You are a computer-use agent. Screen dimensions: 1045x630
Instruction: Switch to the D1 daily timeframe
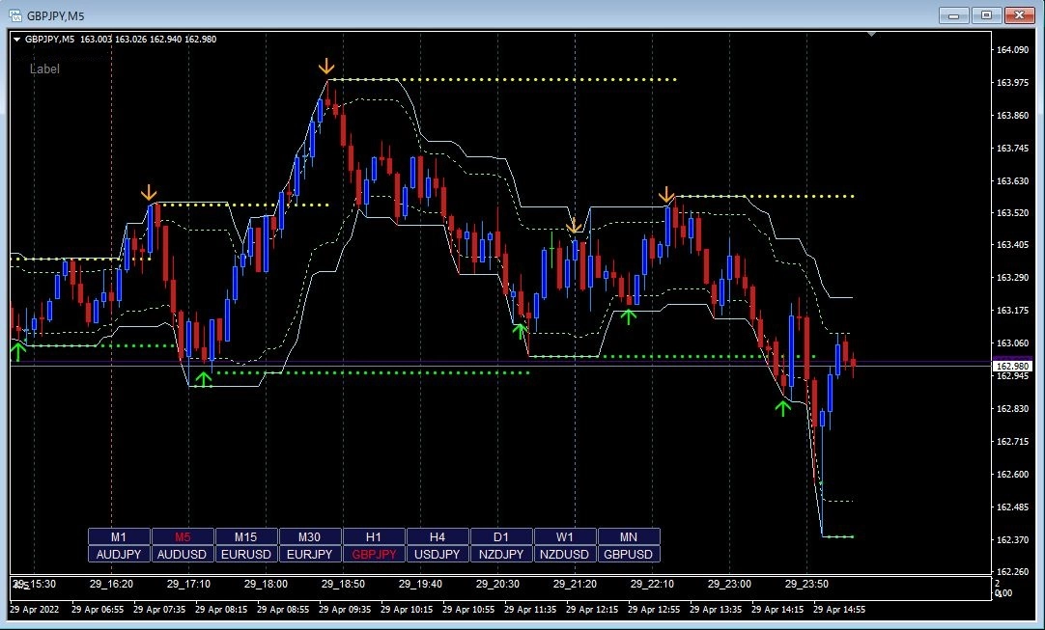pyautogui.click(x=501, y=536)
